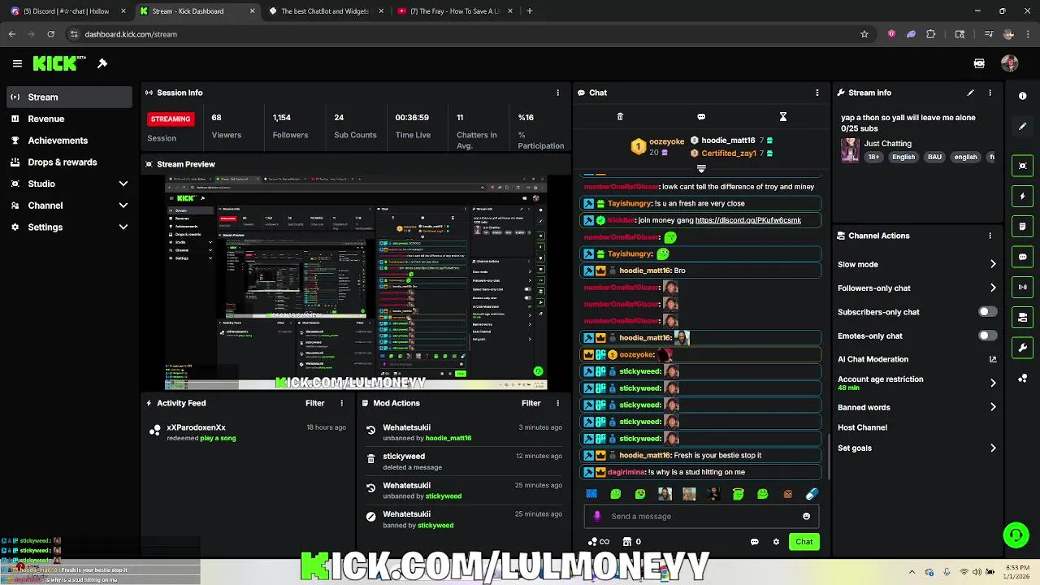Viewport: 1040px width, 585px height.
Task: Collapse the chat leaderboard with the down arrow
Action: (701, 169)
